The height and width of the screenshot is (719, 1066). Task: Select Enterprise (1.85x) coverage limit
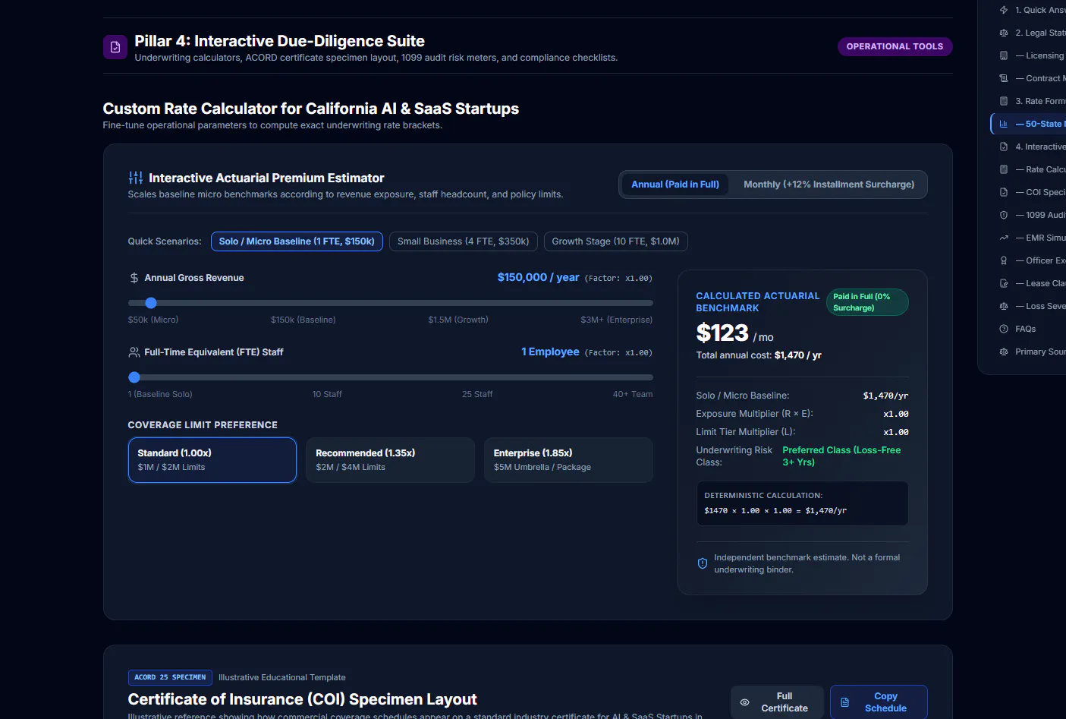(568, 460)
